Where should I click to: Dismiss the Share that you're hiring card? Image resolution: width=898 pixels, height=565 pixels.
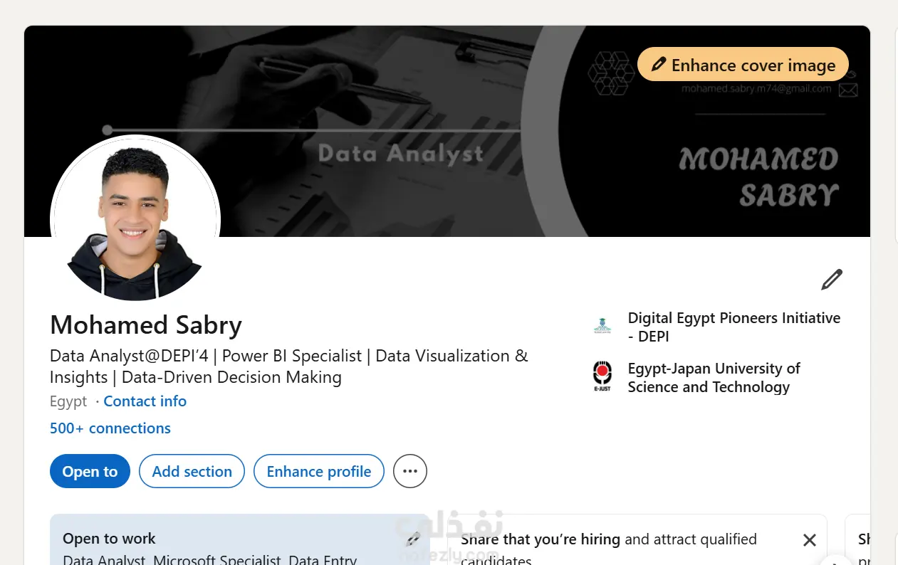point(809,540)
